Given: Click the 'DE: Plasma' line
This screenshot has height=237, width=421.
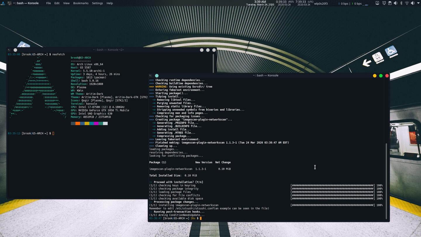Looking at the screenshot, I should [x=78, y=87].
